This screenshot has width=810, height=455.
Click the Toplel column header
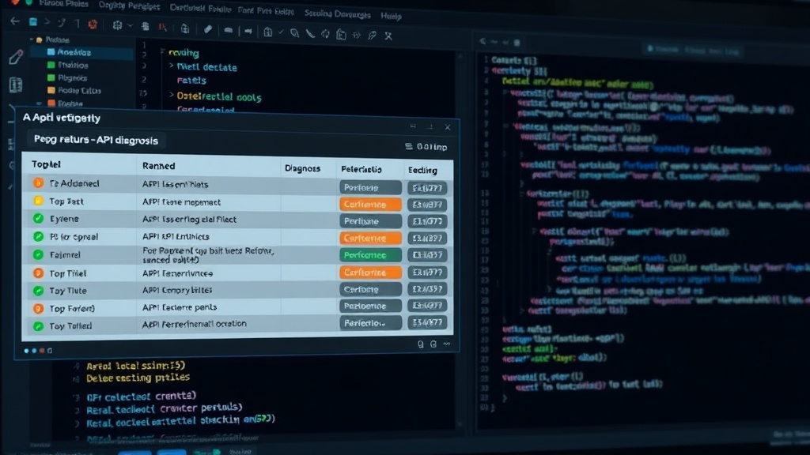tap(46, 164)
